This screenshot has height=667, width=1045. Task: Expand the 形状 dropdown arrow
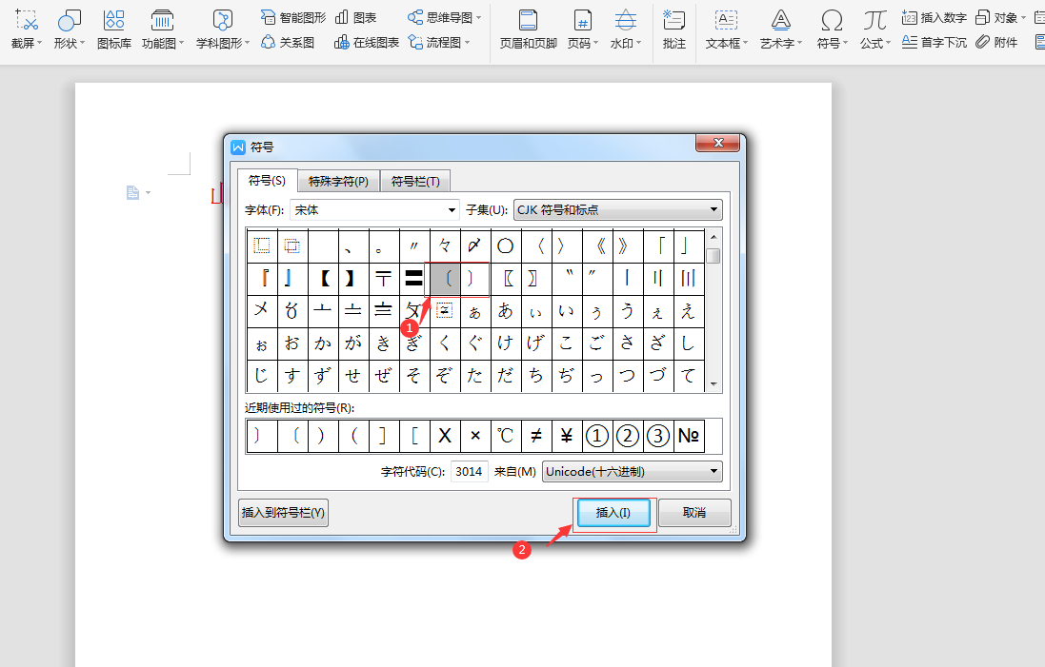[83, 43]
